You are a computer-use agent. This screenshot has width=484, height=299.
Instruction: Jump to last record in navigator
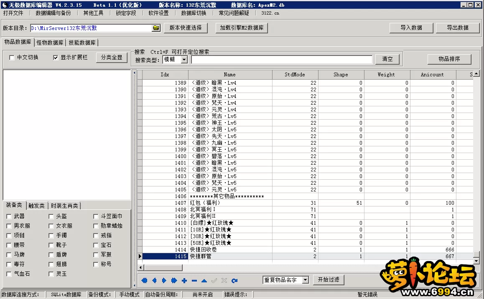174,281
